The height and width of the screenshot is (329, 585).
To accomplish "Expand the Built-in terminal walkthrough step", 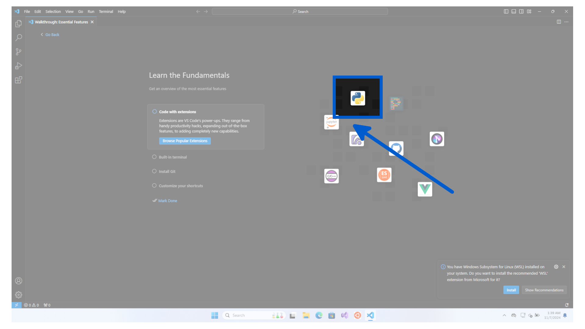I will coord(172,157).
